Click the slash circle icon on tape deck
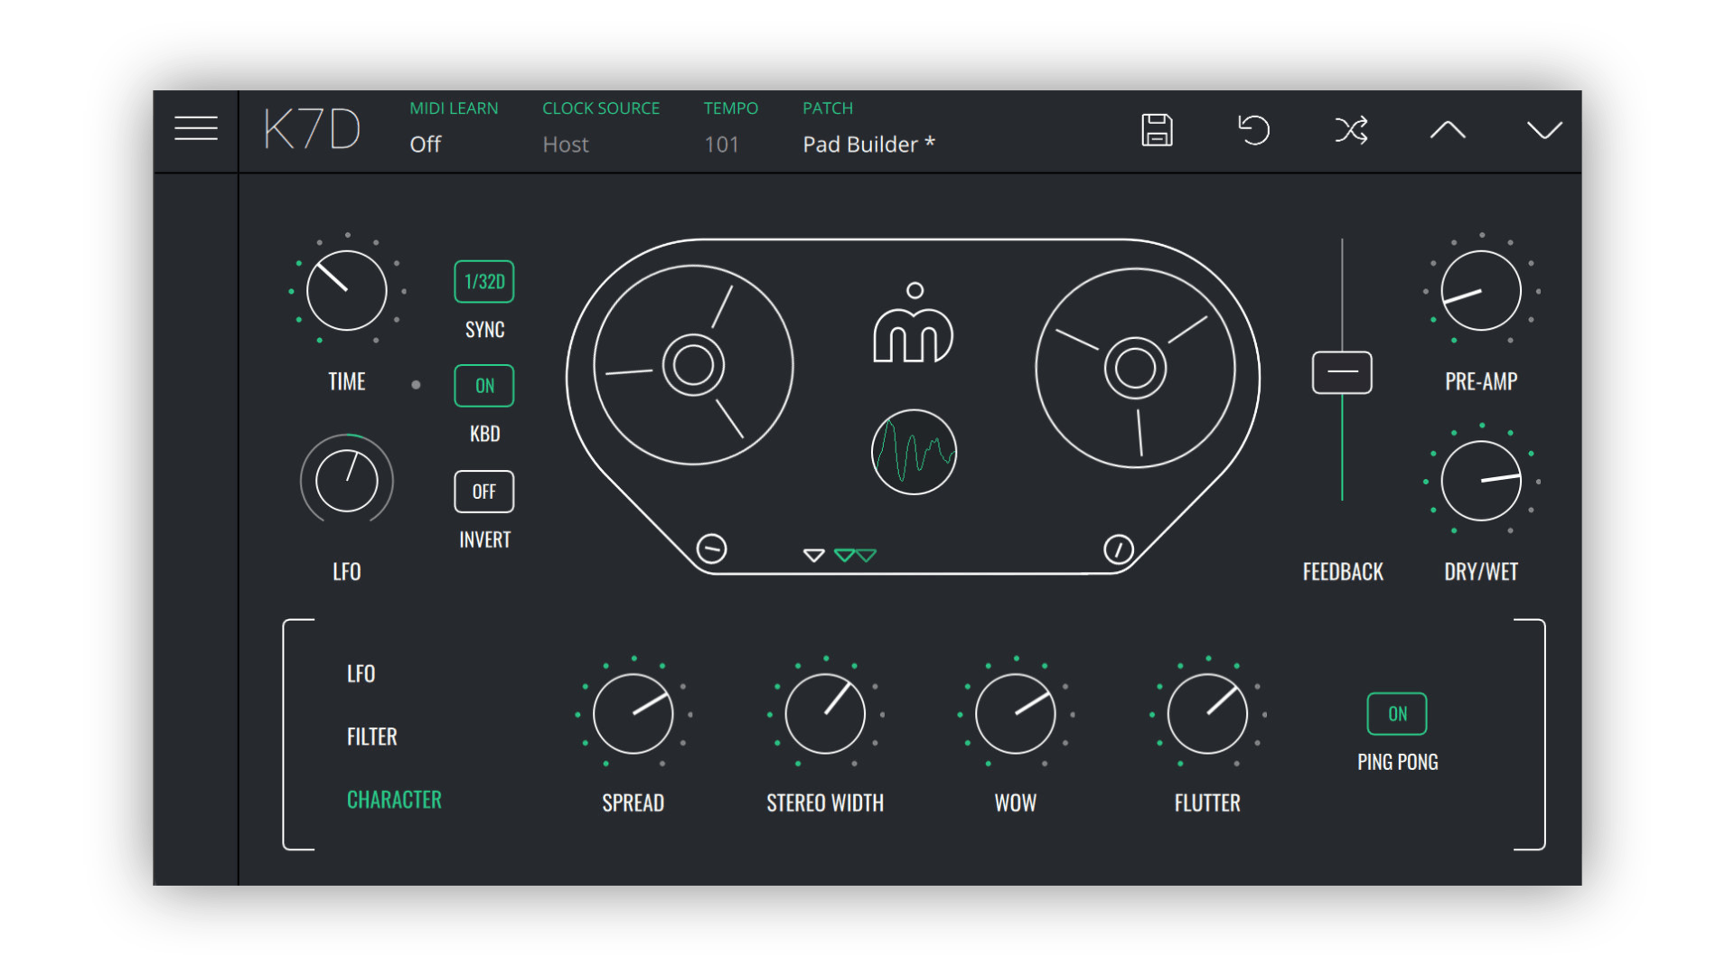The height and width of the screenshot is (976, 1735). click(x=1118, y=549)
